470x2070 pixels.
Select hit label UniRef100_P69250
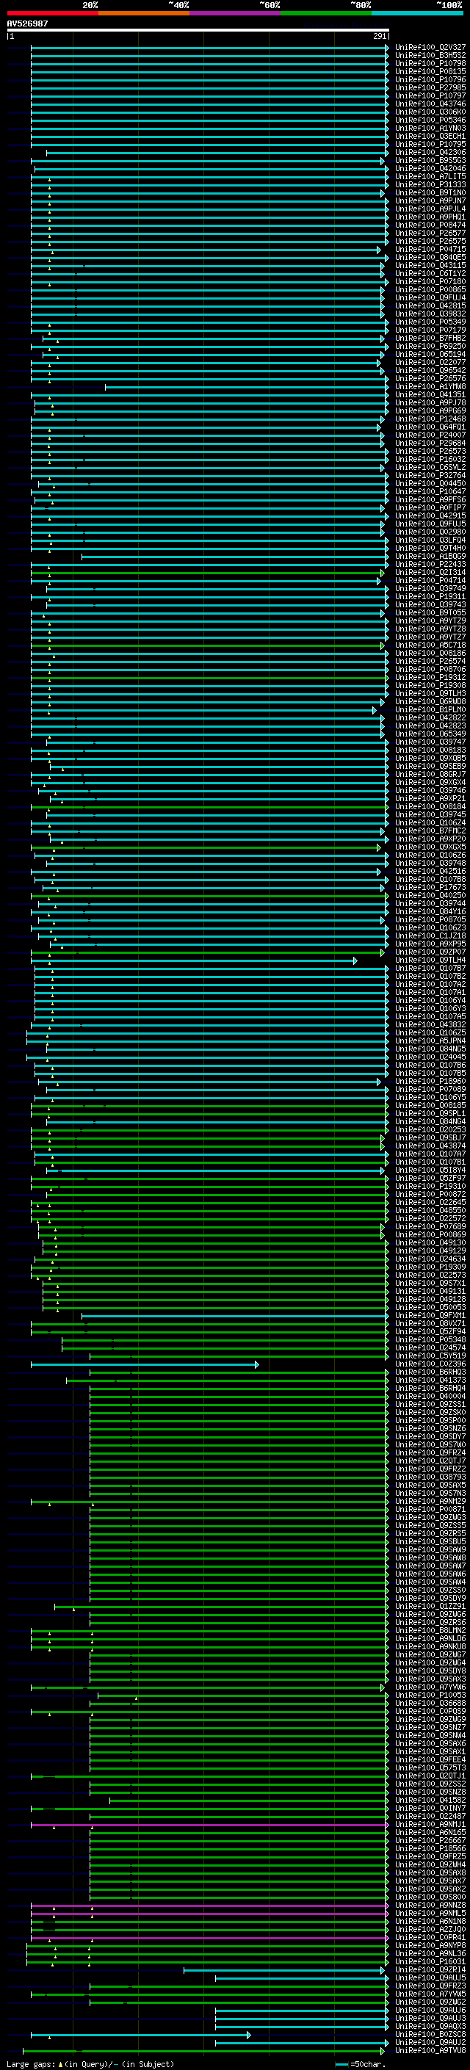(430, 347)
